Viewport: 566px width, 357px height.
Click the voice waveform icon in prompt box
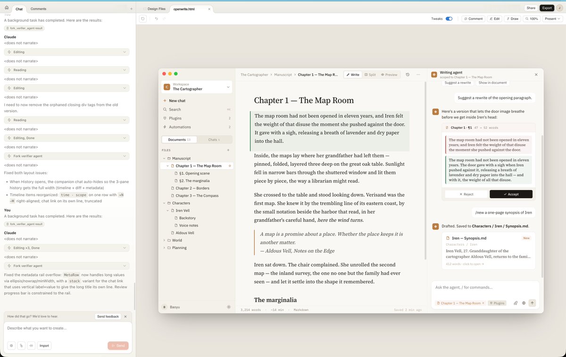coord(31,346)
